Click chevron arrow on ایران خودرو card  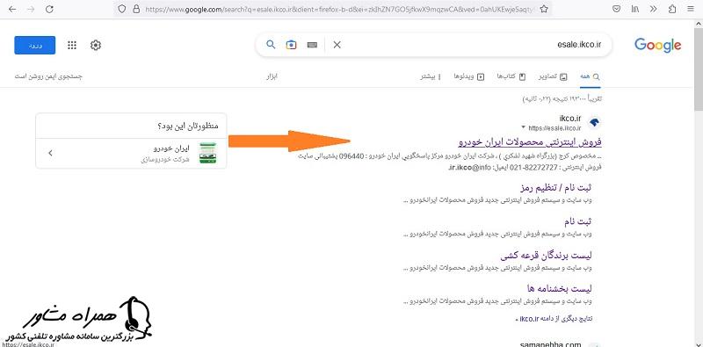(51, 154)
